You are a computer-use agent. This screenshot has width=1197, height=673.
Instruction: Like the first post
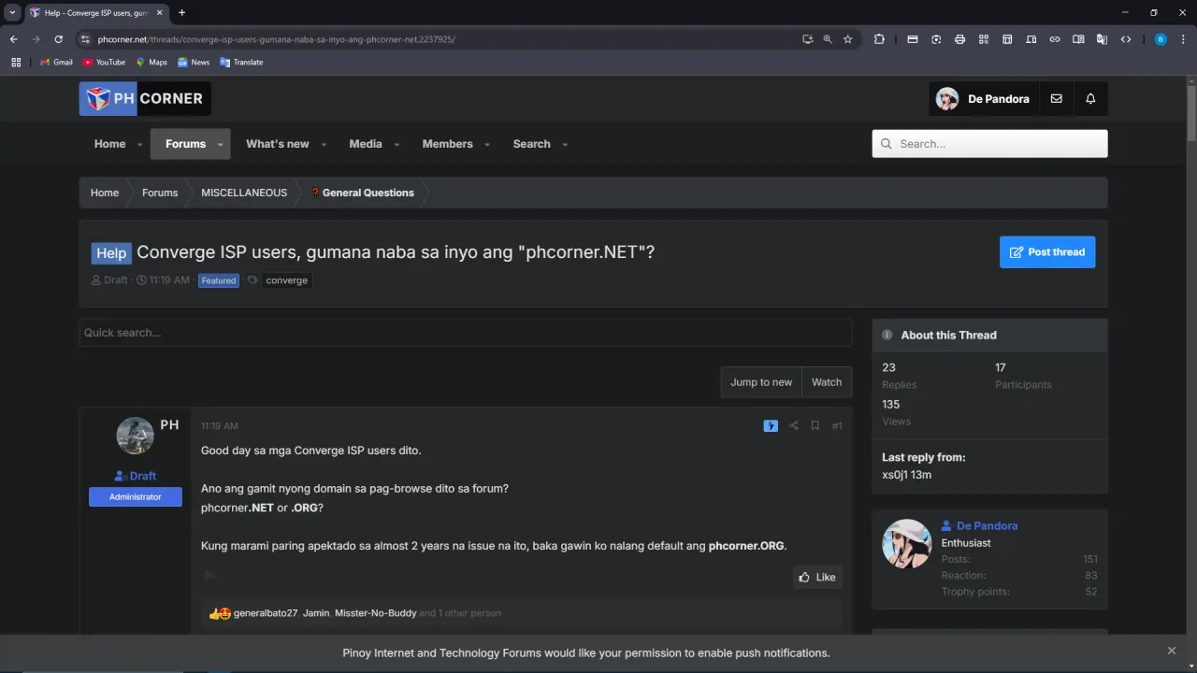tap(817, 577)
